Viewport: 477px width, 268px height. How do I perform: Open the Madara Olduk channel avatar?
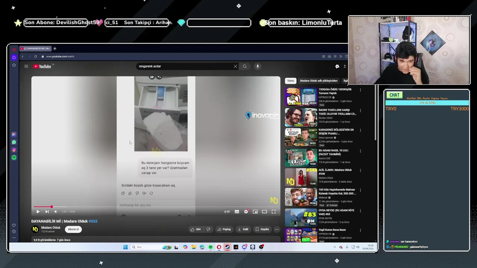pos(35,229)
